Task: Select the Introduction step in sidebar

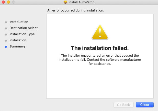Action: (x=19, y=22)
